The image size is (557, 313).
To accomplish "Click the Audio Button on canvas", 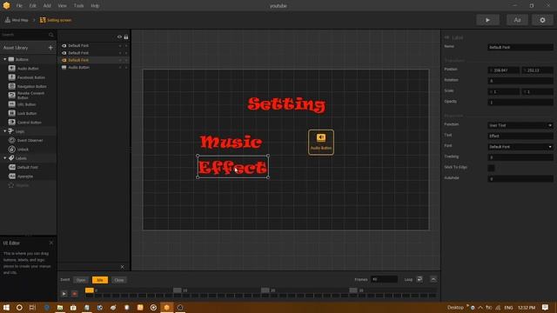I will pos(321,143).
